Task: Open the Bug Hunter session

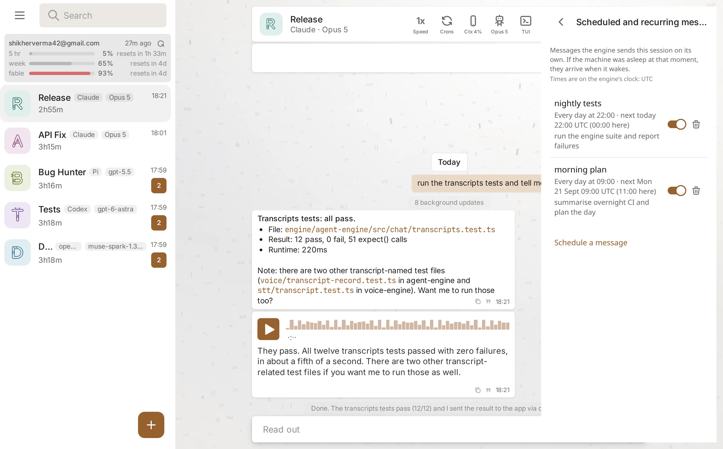Action: (85, 178)
